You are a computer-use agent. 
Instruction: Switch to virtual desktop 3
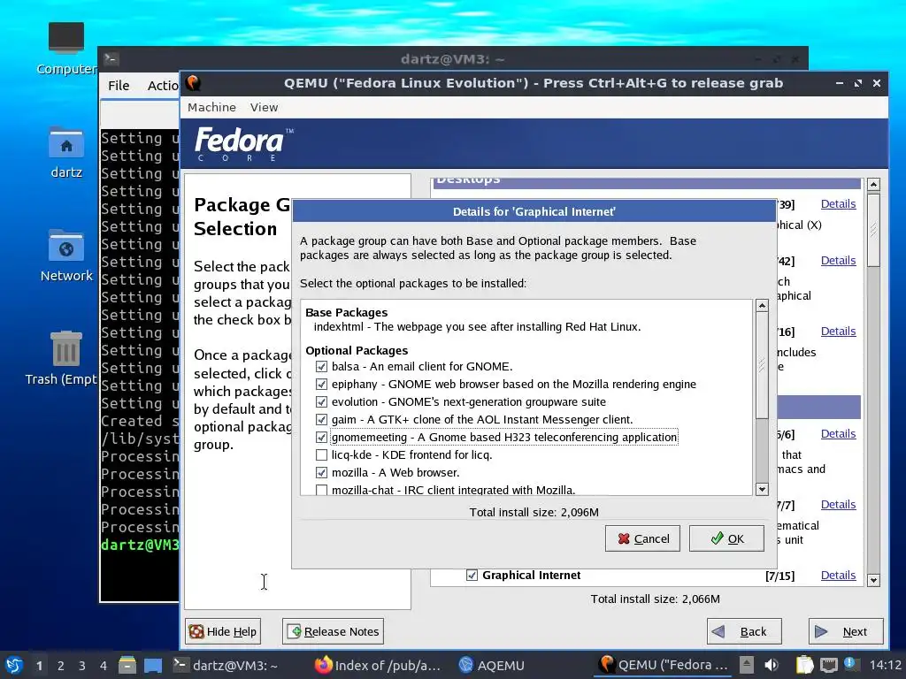coord(82,666)
